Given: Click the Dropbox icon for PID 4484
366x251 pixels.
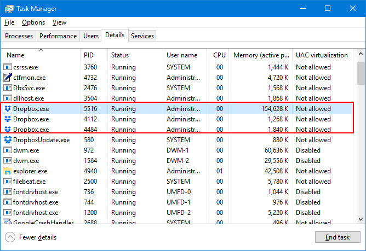Looking at the screenshot, I should (8, 130).
